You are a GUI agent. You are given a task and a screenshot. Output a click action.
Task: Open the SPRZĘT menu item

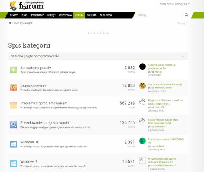pyautogui.click(x=51, y=15)
